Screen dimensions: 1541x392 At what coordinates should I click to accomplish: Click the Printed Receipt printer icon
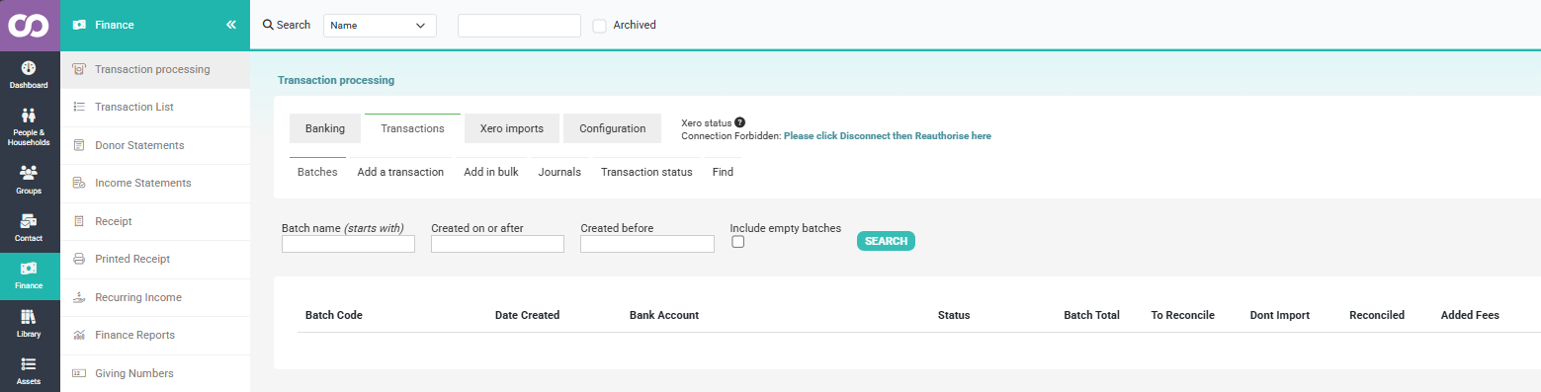pyautogui.click(x=79, y=259)
